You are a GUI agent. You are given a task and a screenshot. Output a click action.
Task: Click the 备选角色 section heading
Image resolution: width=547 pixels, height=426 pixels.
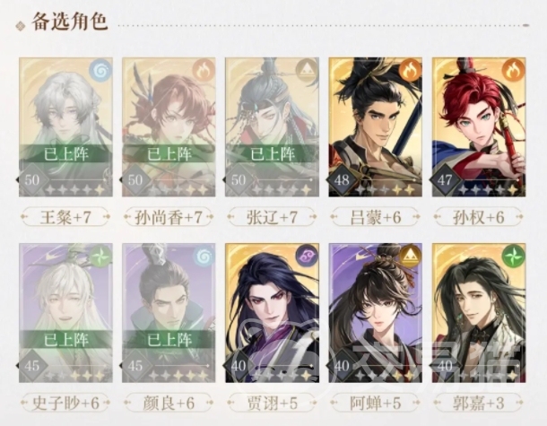coord(69,22)
